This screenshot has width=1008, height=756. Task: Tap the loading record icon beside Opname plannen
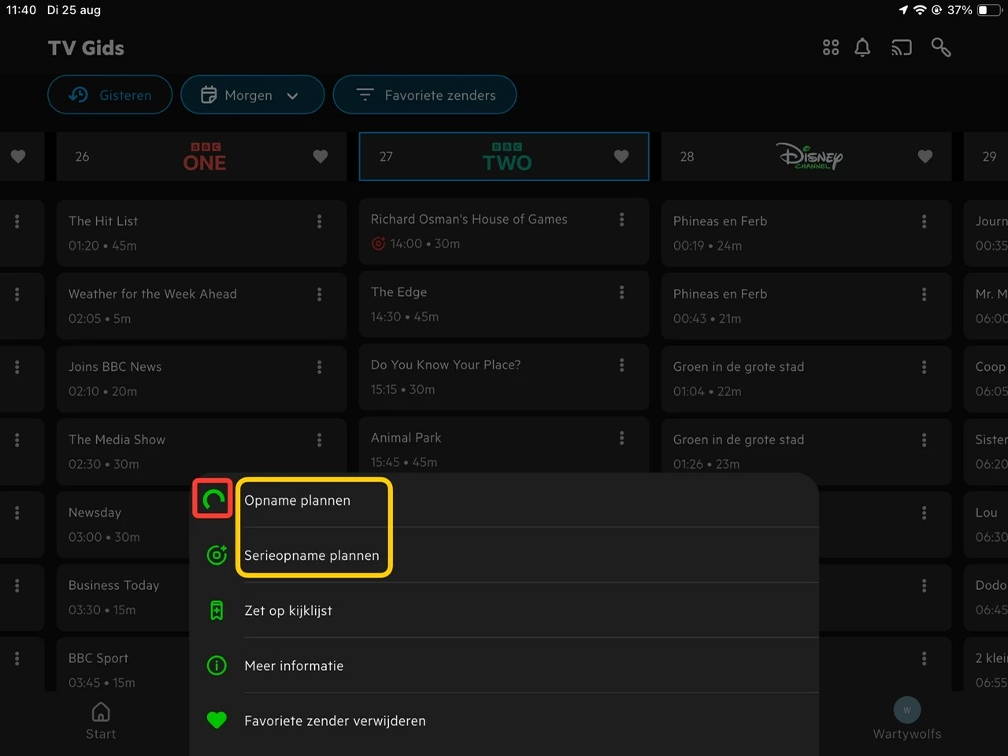point(213,498)
